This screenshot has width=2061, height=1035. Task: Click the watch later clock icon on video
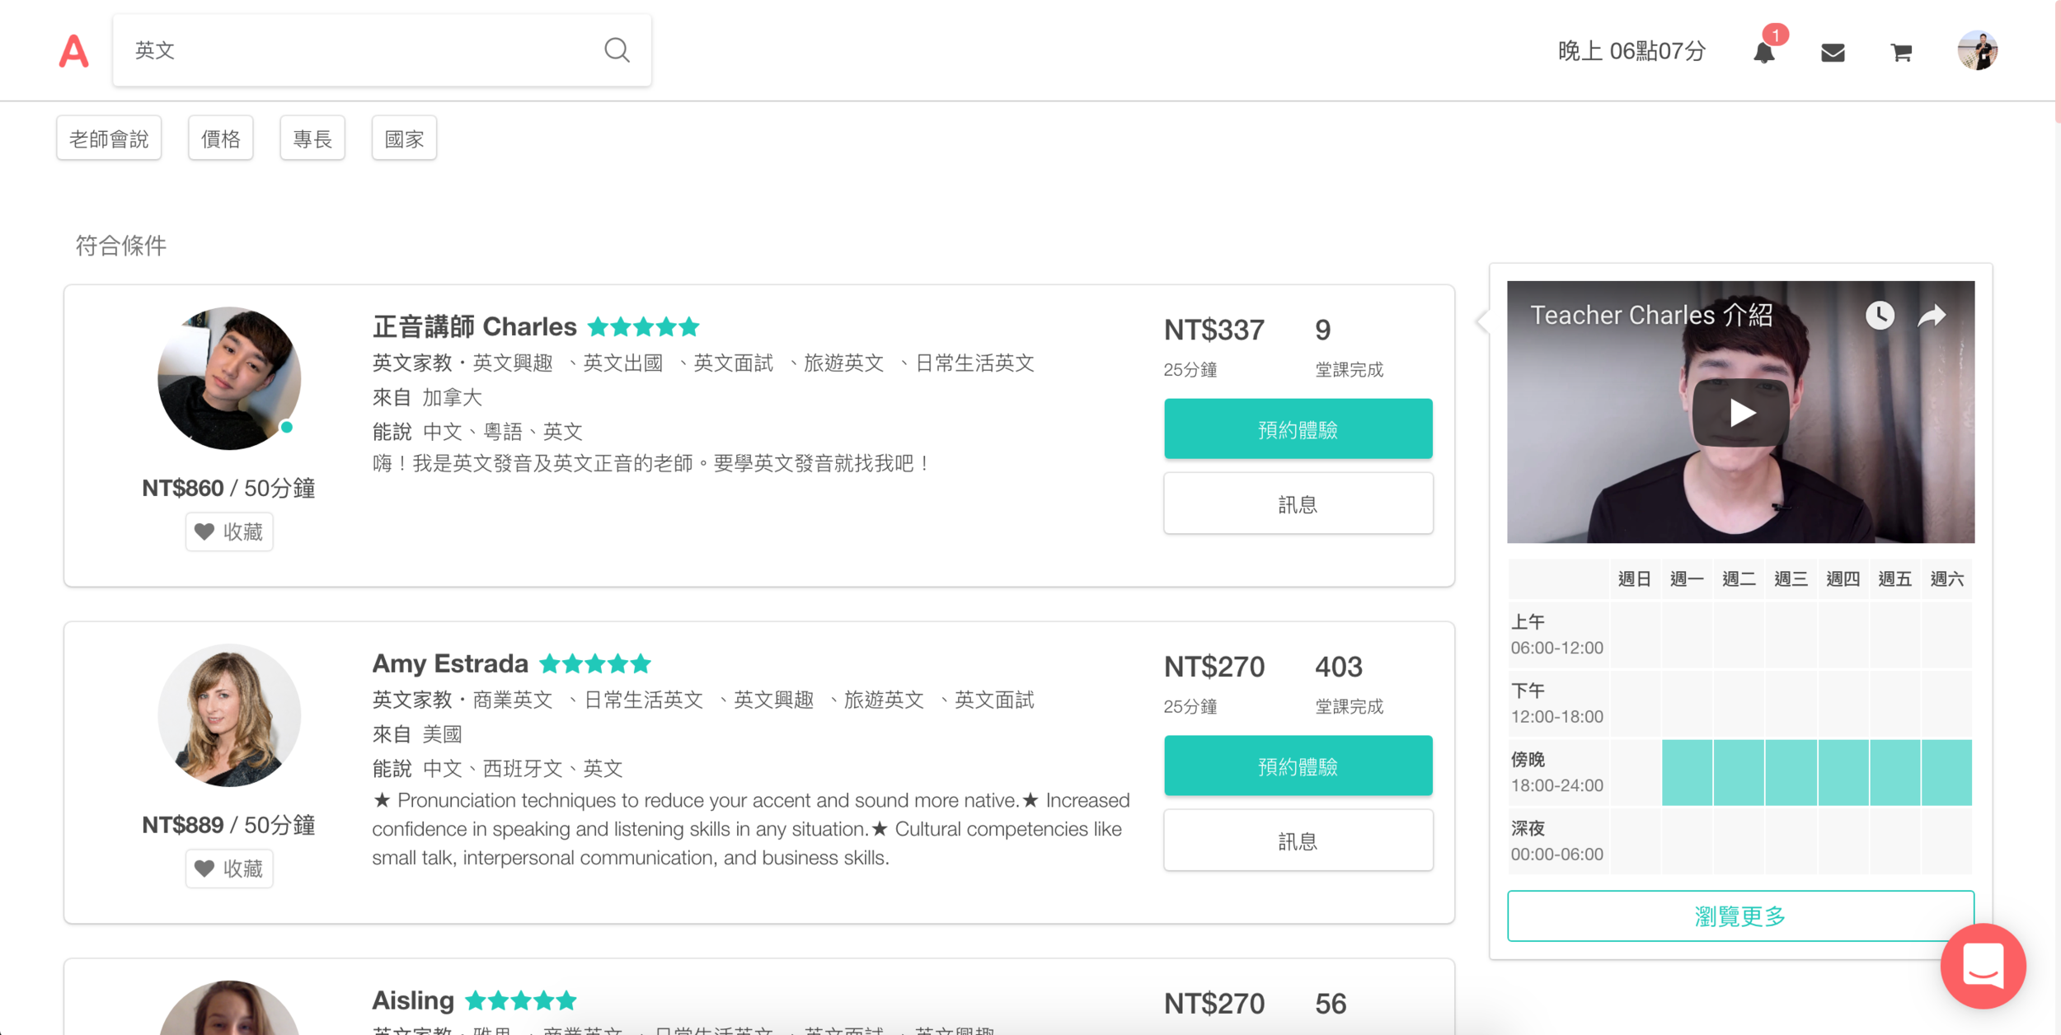click(x=1880, y=315)
